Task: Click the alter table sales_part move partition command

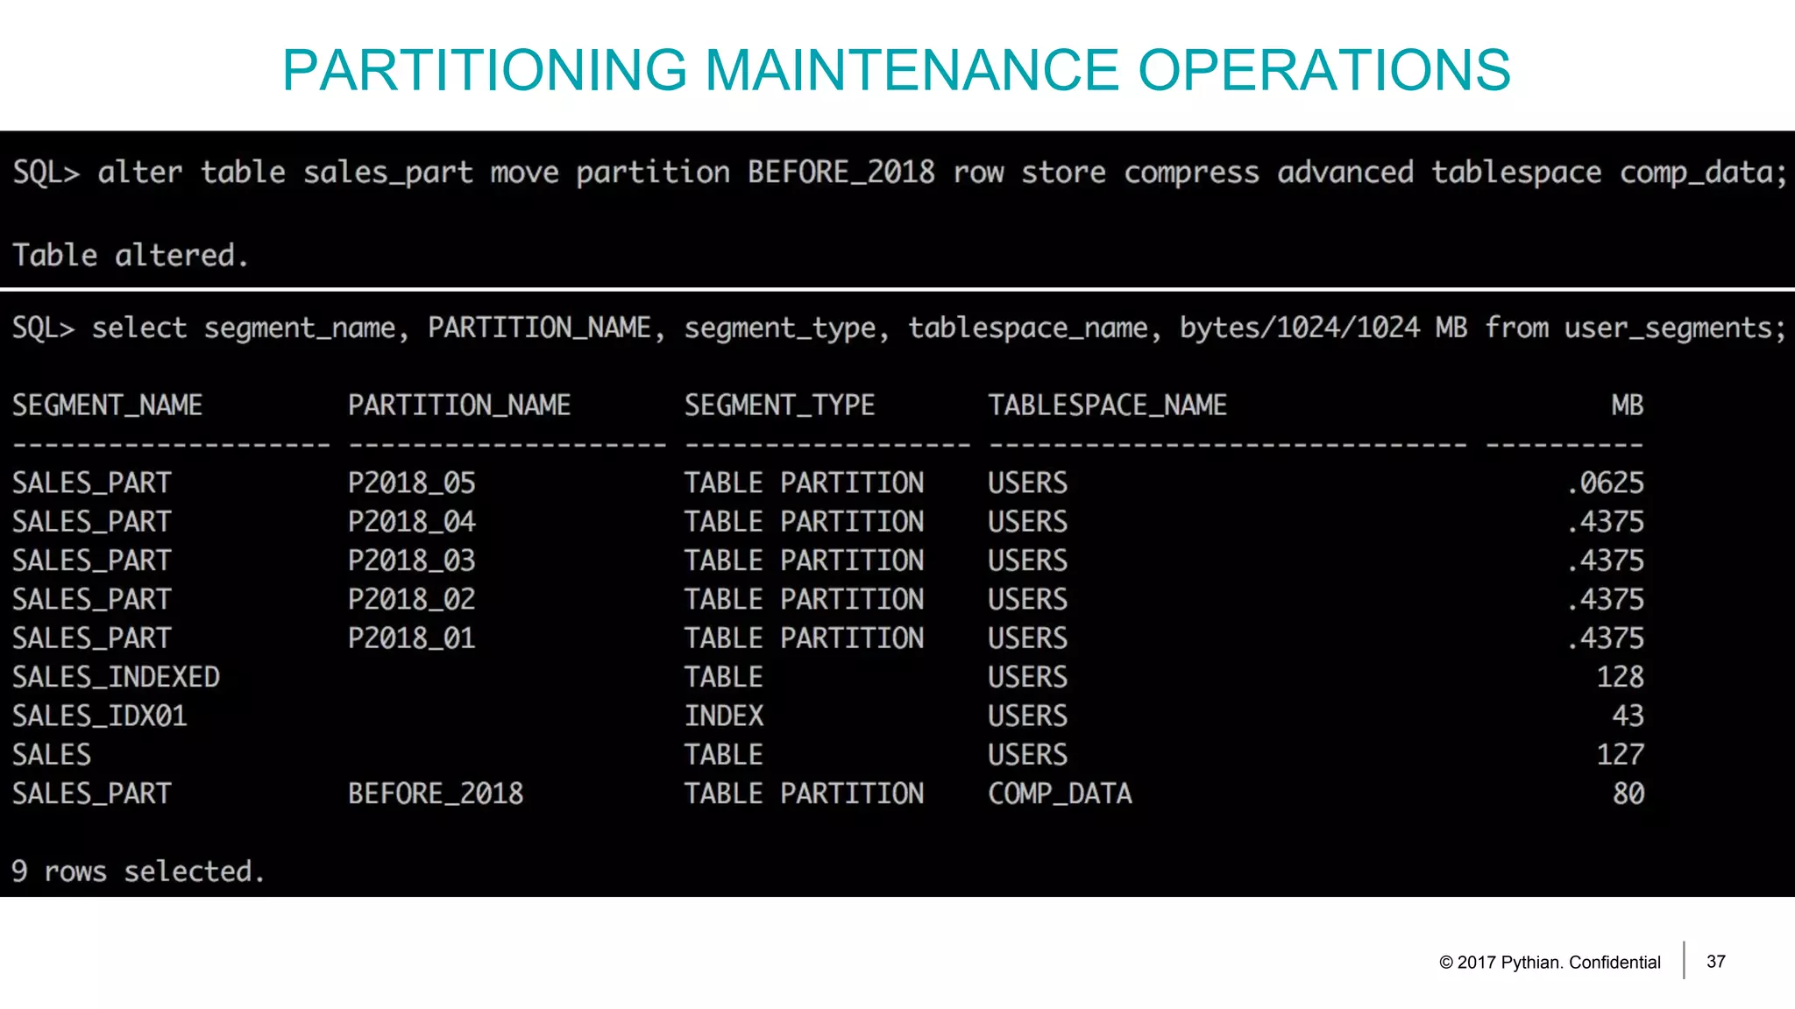Action: (899, 173)
